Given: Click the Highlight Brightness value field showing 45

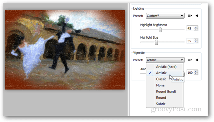Looking at the screenshot, I should 190,28.
